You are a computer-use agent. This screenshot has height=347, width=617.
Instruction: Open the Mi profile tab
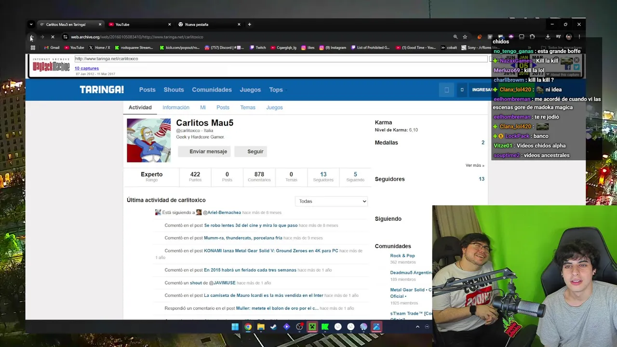coord(203,107)
